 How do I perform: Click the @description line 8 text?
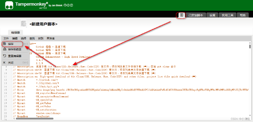point(94,67)
